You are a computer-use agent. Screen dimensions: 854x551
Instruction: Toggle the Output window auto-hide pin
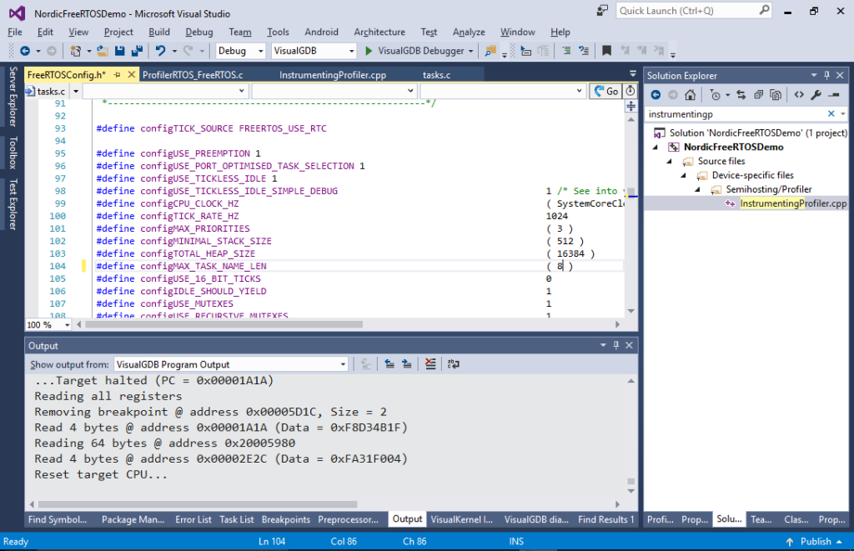(x=617, y=344)
